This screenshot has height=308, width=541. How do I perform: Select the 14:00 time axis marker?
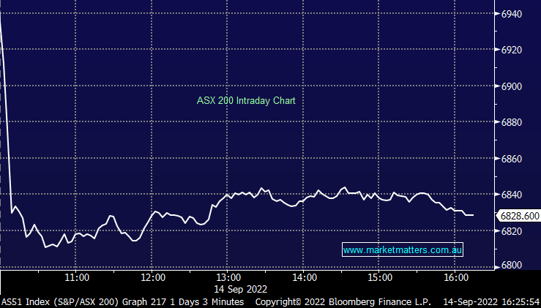pos(304,279)
